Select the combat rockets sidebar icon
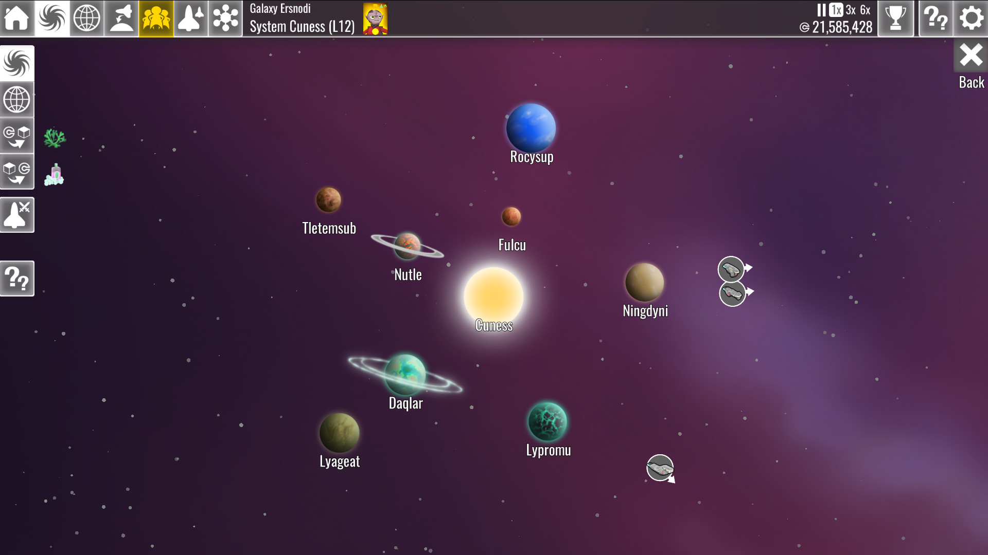This screenshot has width=988, height=555. (17, 215)
